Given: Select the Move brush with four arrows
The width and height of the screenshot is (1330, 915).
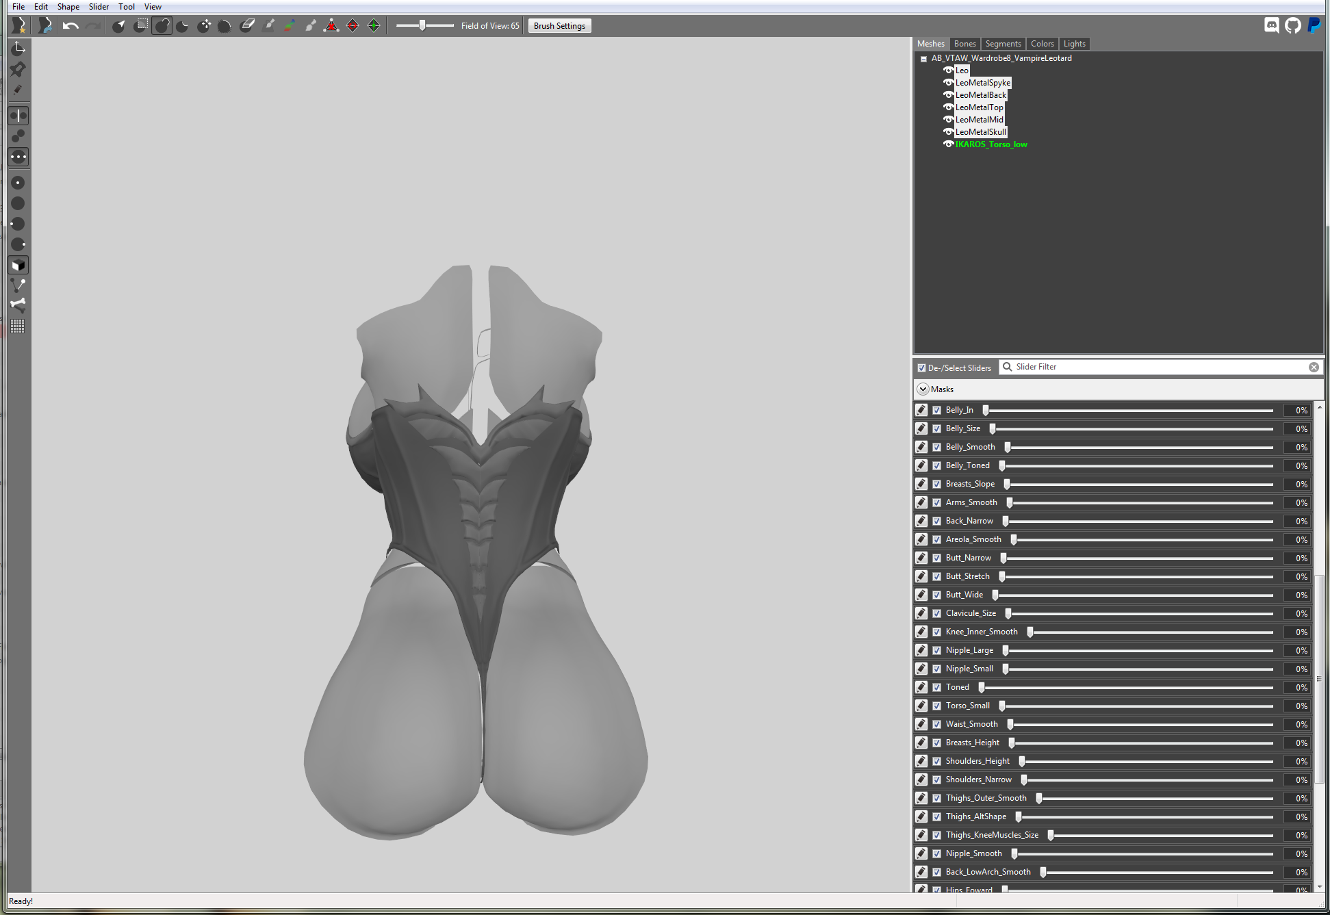Looking at the screenshot, I should pyautogui.click(x=204, y=26).
